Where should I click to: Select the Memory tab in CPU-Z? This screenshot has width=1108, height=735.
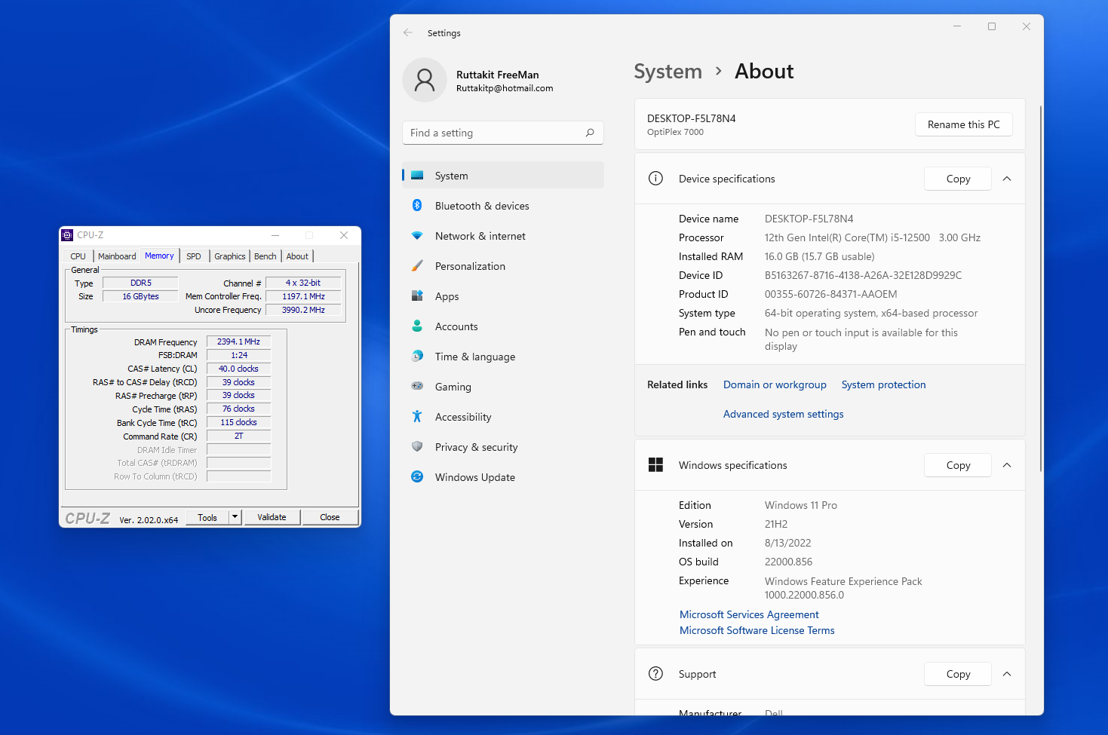159,256
